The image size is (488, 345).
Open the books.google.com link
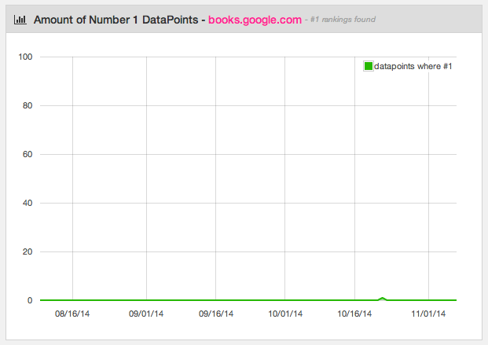tap(255, 20)
